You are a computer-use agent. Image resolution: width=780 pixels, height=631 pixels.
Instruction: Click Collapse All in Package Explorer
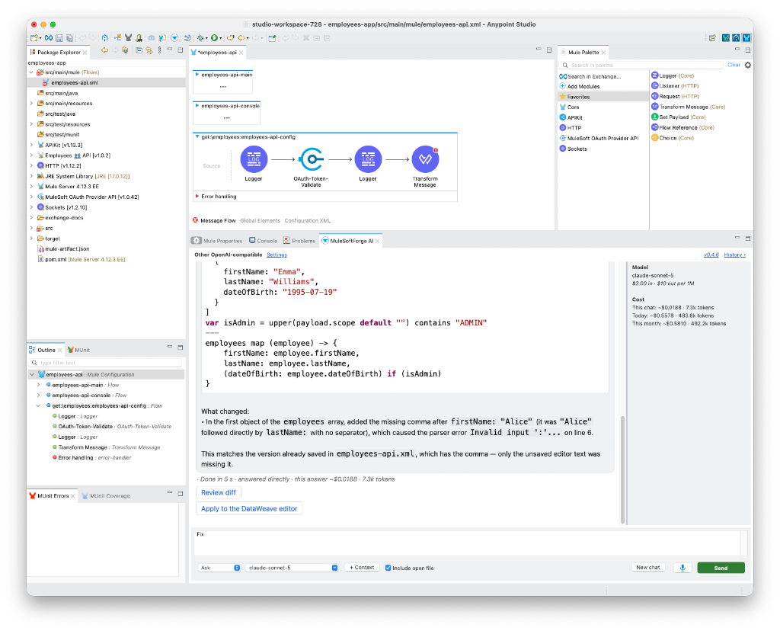139,50
